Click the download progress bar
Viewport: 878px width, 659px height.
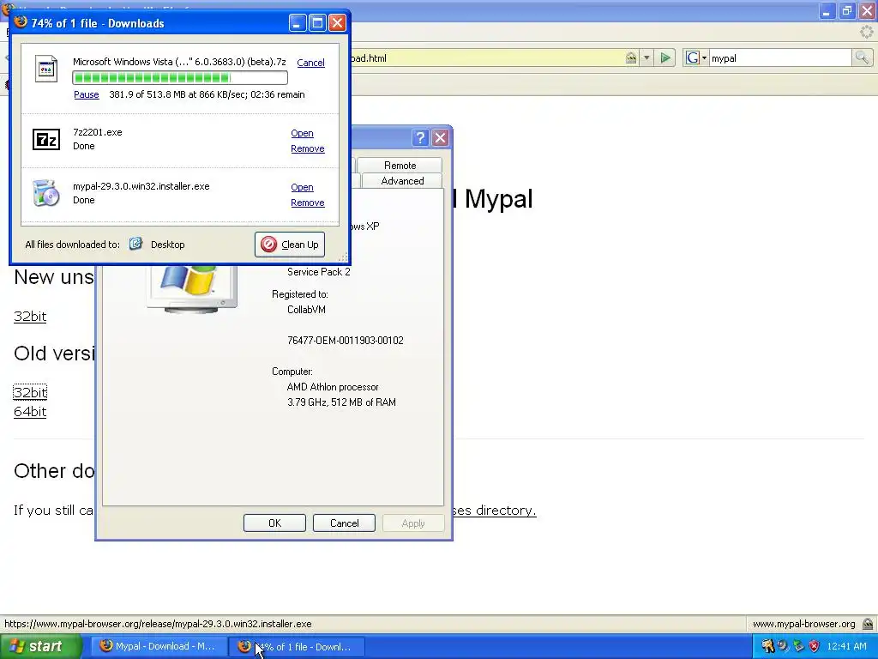180,78
